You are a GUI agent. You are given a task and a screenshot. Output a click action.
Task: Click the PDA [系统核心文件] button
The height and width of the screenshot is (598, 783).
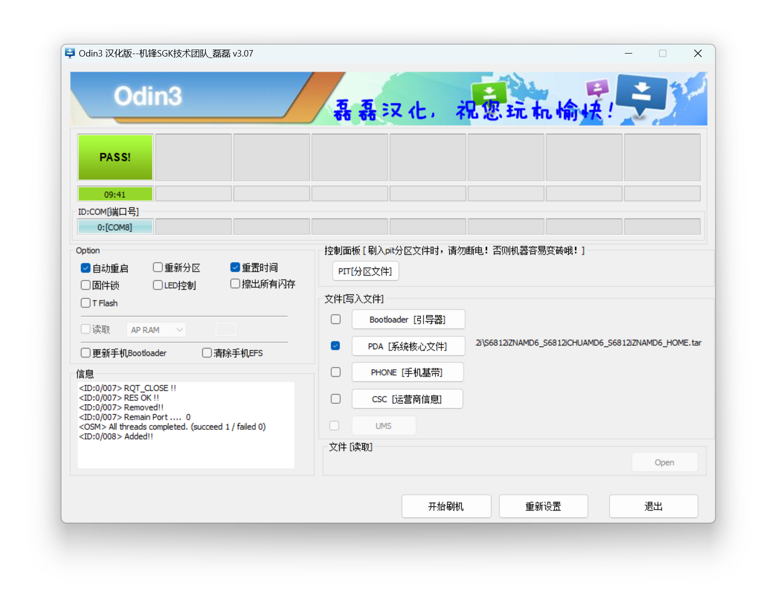[x=409, y=346]
